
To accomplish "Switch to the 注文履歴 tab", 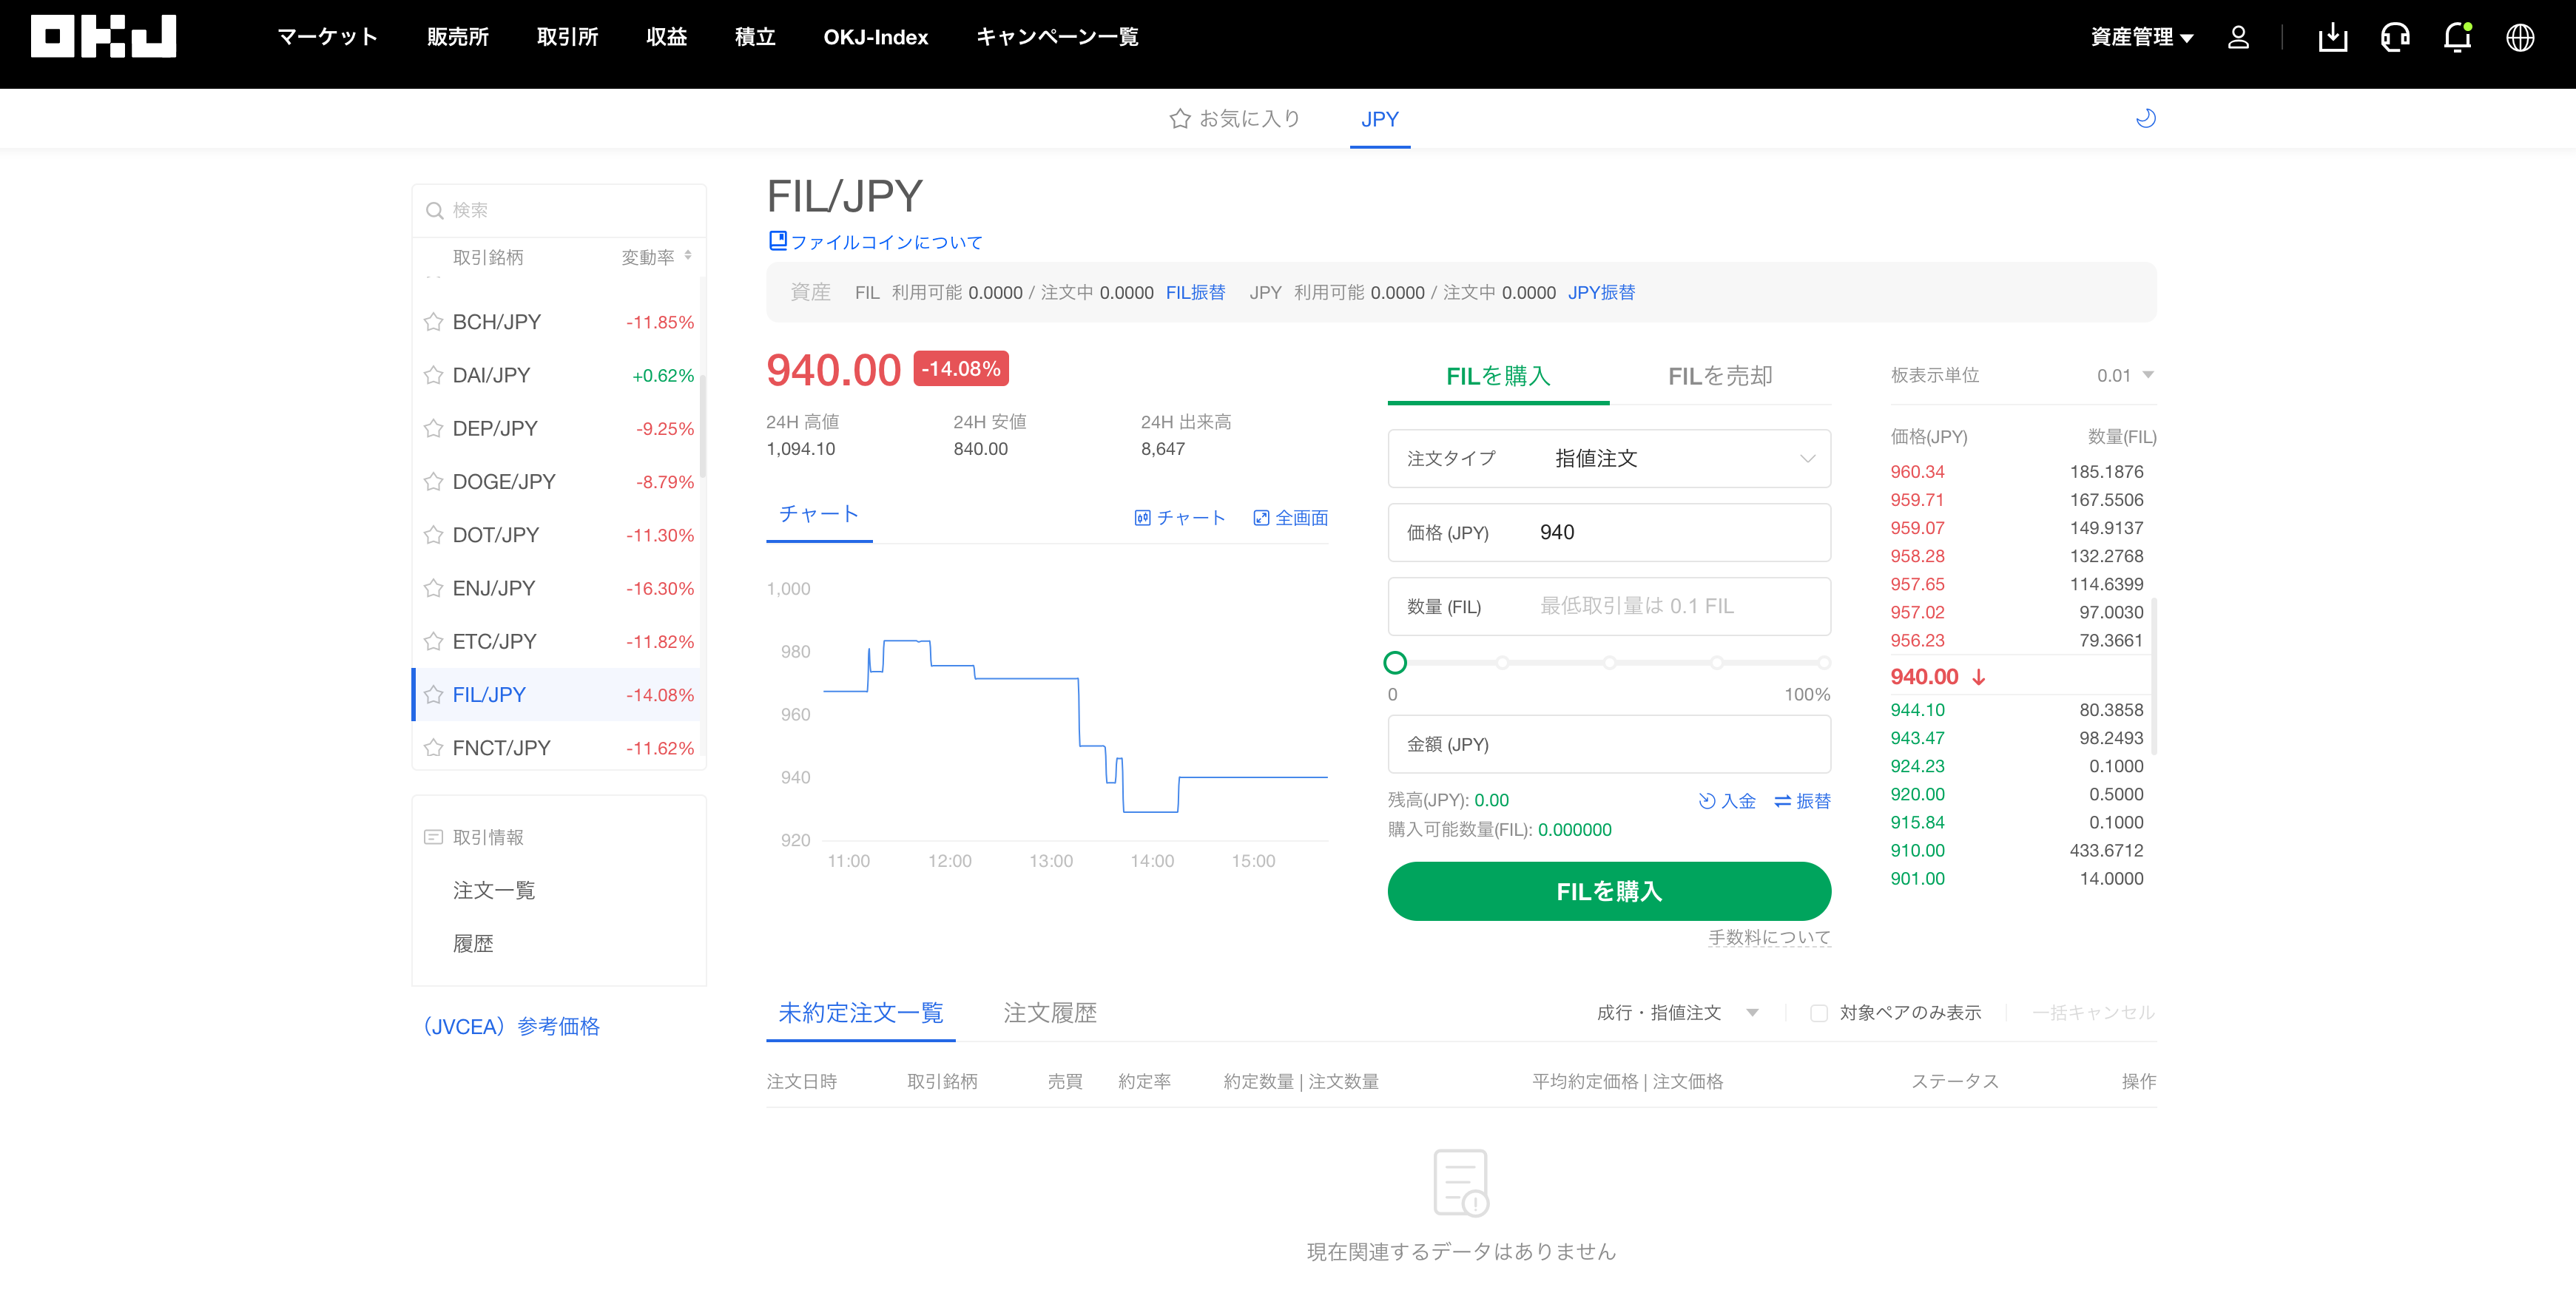I will 1049,1013.
